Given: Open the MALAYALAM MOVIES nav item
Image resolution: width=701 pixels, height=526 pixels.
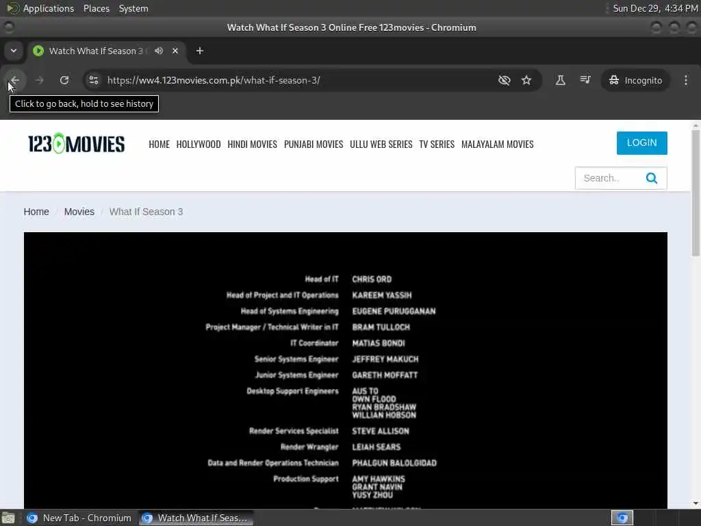Looking at the screenshot, I should 497,145.
